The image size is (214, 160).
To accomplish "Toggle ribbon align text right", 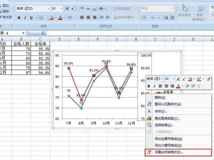I will (x=94, y=17).
